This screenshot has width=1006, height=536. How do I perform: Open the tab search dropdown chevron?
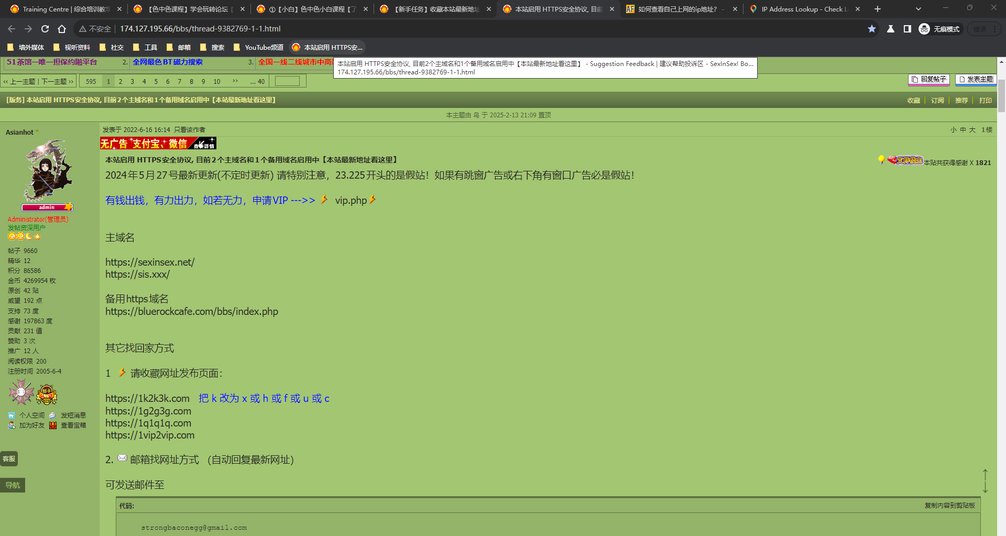(918, 9)
